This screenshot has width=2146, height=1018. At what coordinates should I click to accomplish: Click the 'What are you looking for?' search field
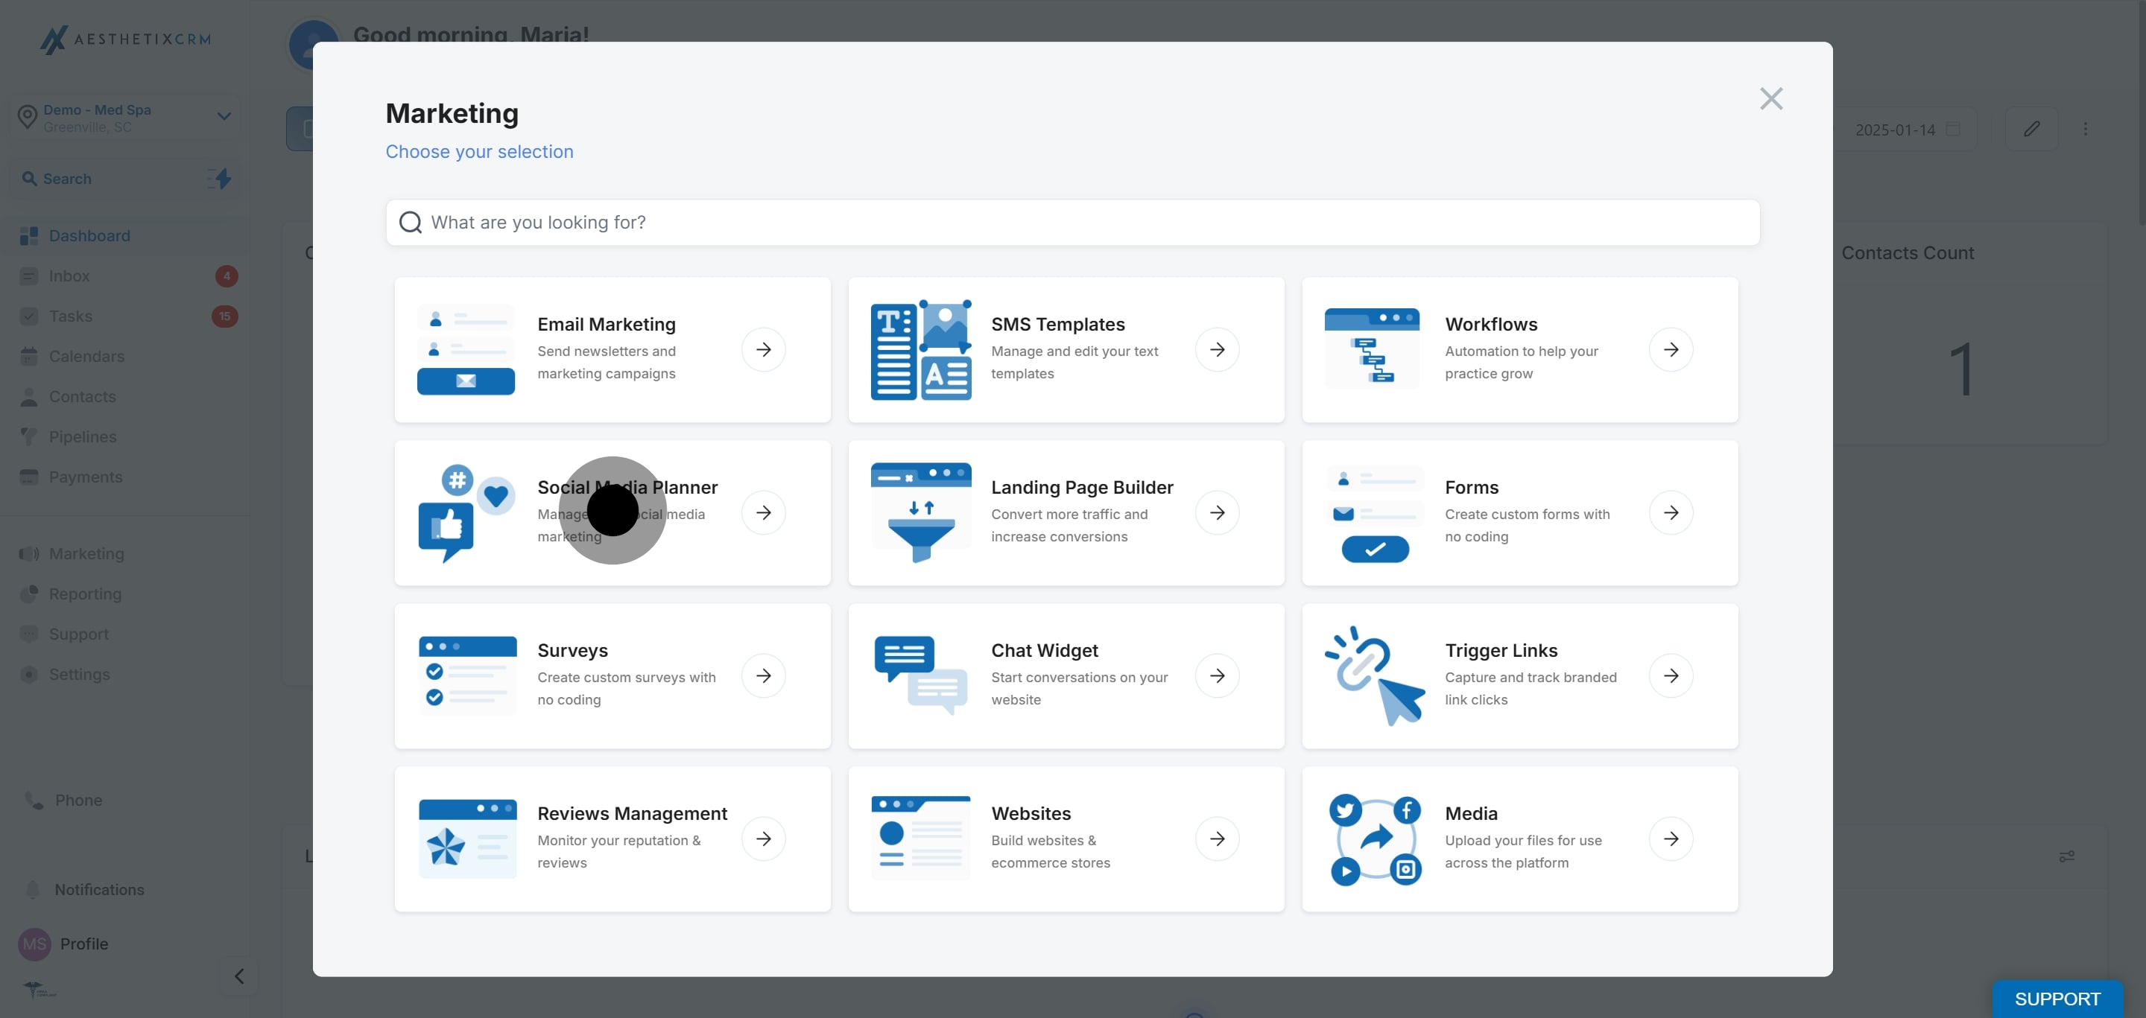(1072, 222)
